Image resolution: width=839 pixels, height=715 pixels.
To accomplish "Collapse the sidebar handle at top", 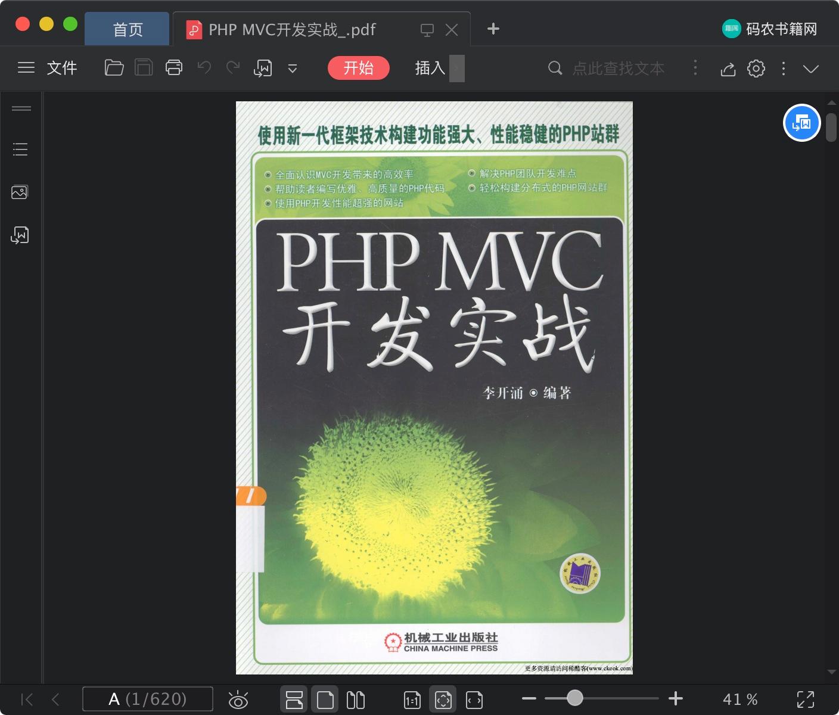I will 21,108.
